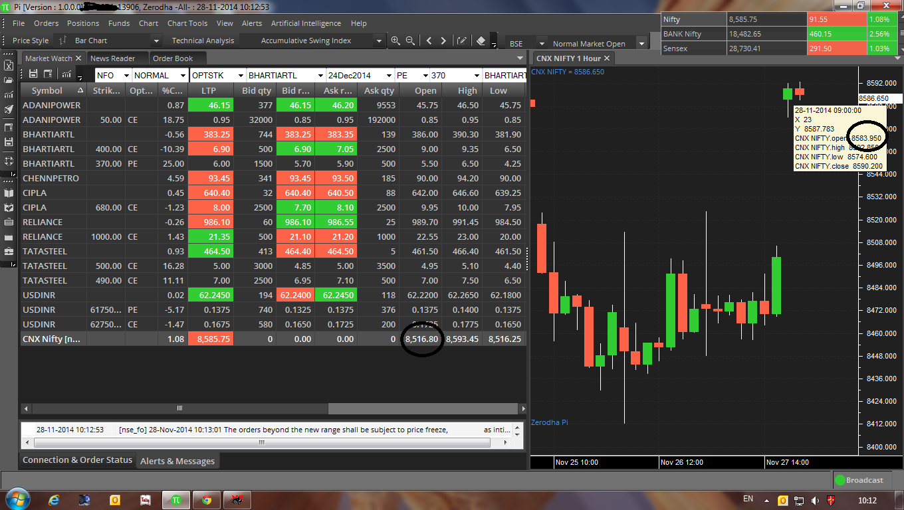The image size is (904, 510).
Task: Click the book with checkmark icon in sidebar
Action: [9, 208]
